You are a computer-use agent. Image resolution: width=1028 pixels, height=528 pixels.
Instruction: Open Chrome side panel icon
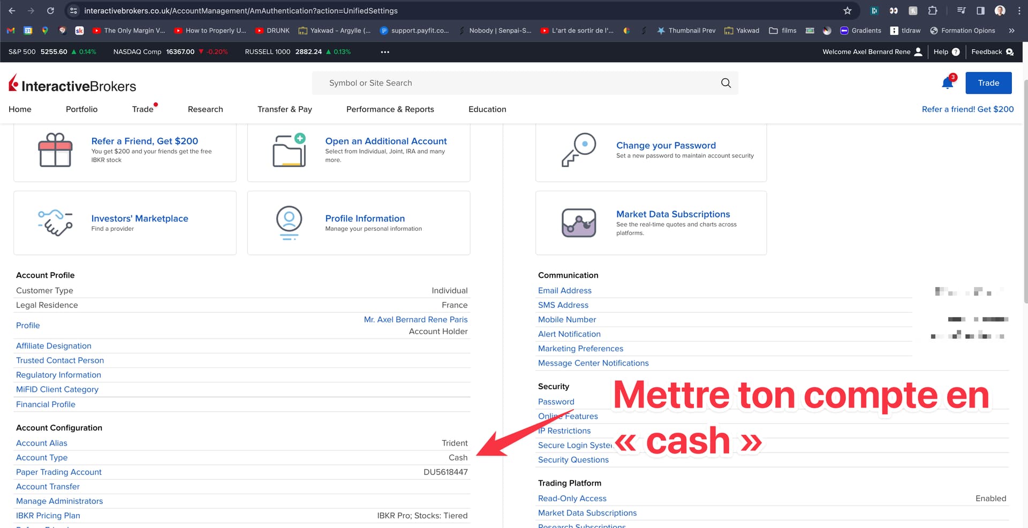pyautogui.click(x=980, y=11)
